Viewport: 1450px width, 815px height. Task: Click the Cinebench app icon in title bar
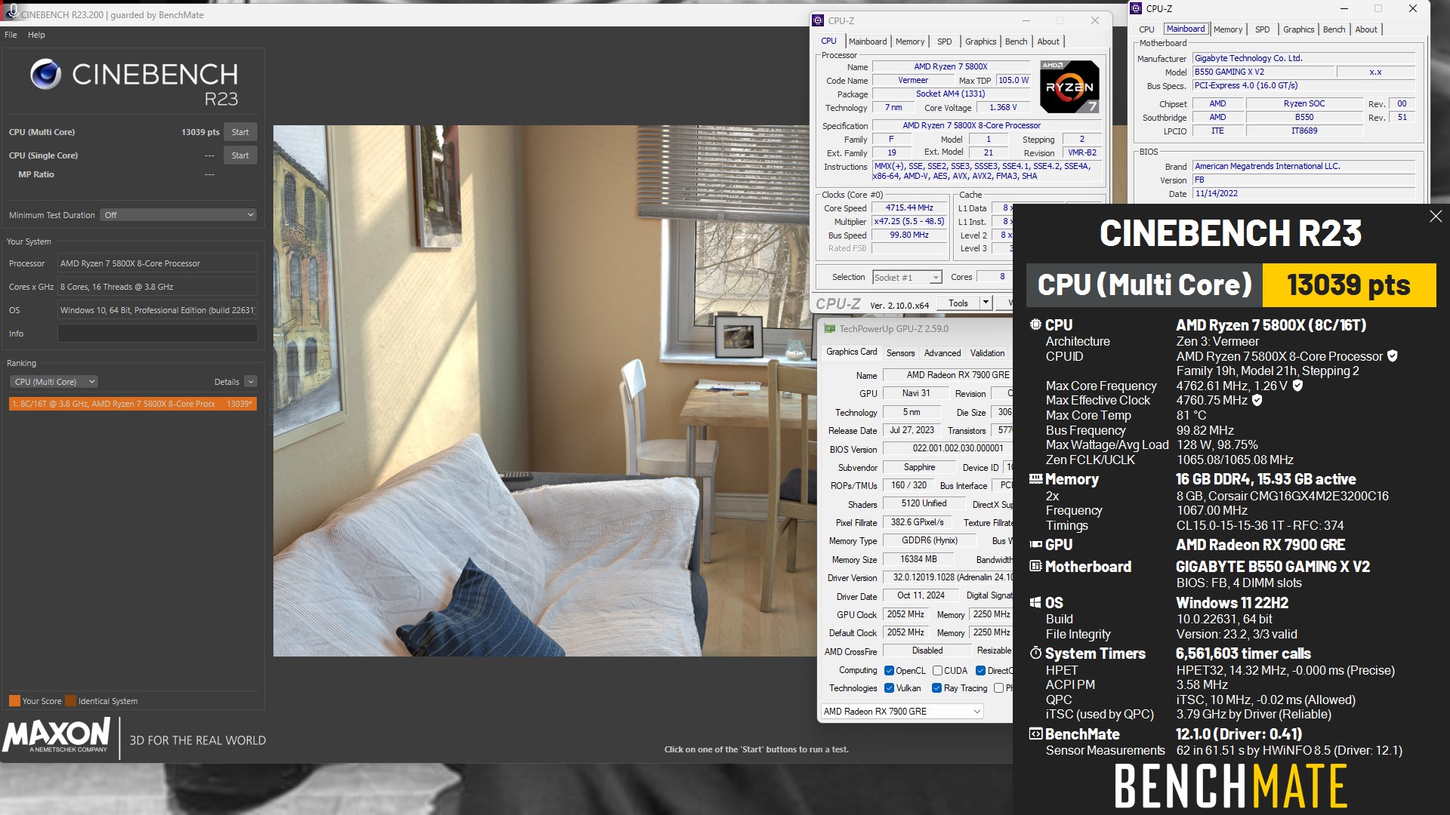click(11, 13)
